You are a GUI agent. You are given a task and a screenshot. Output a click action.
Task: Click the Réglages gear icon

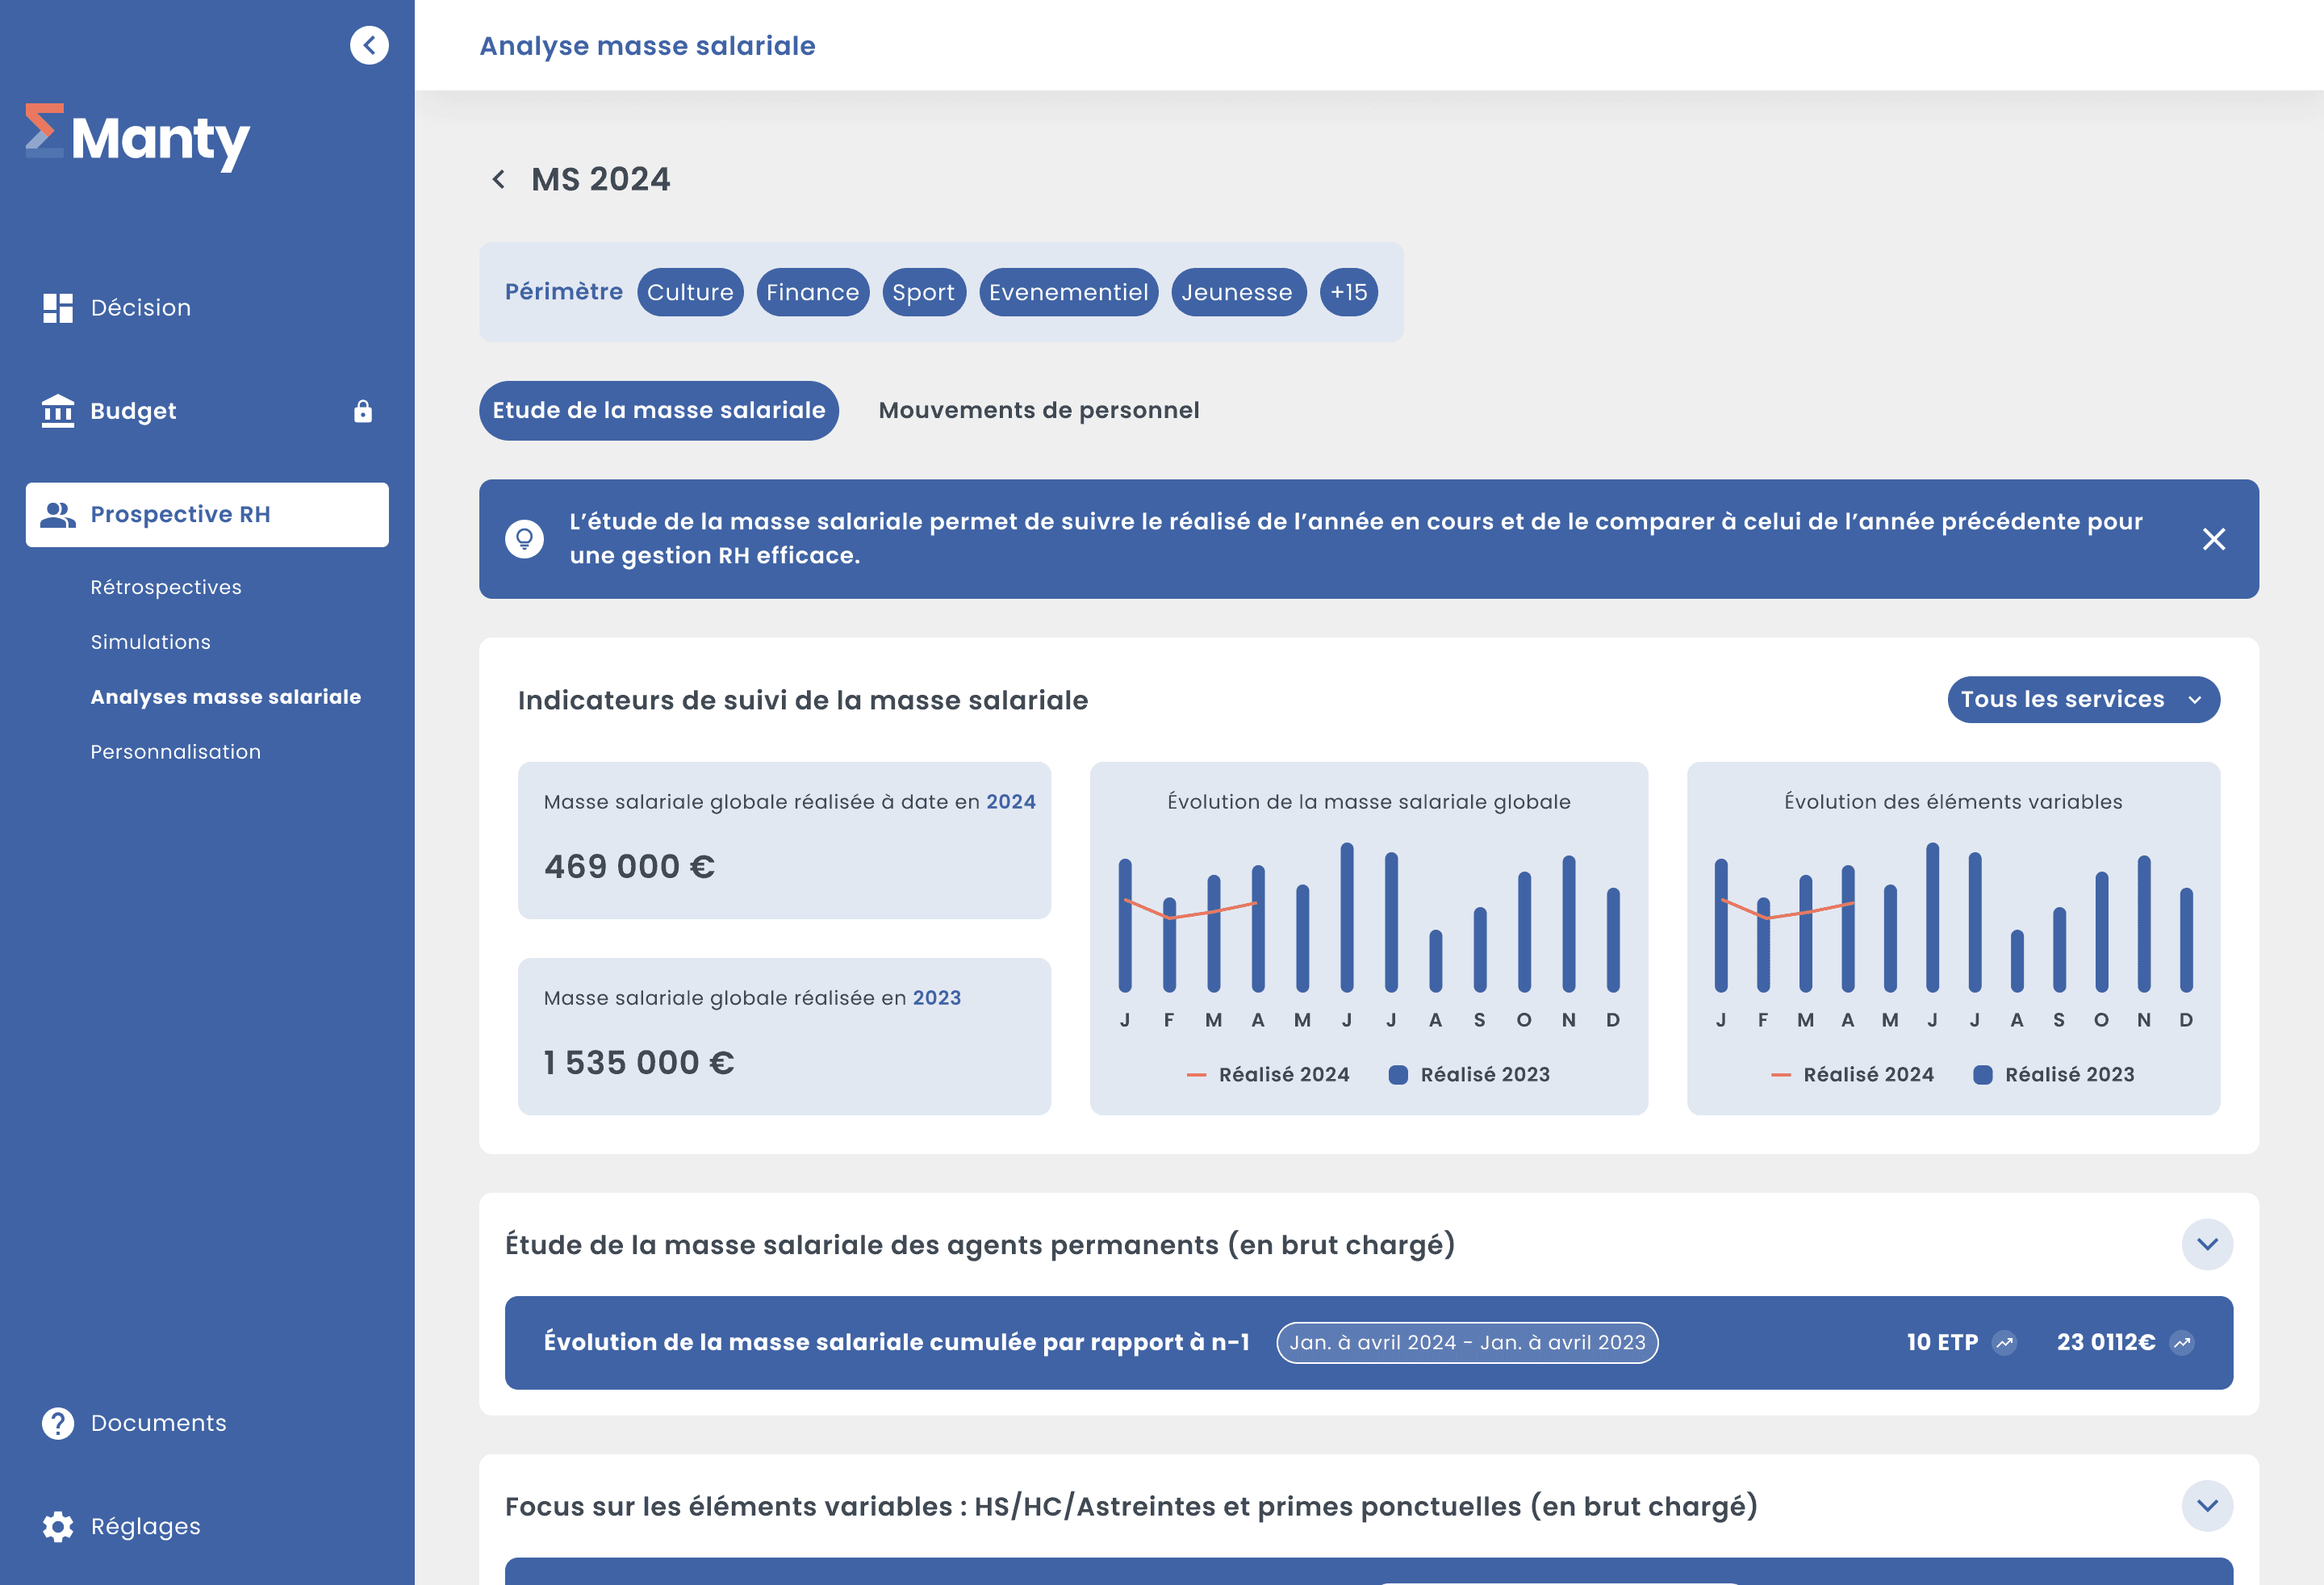click(58, 1526)
